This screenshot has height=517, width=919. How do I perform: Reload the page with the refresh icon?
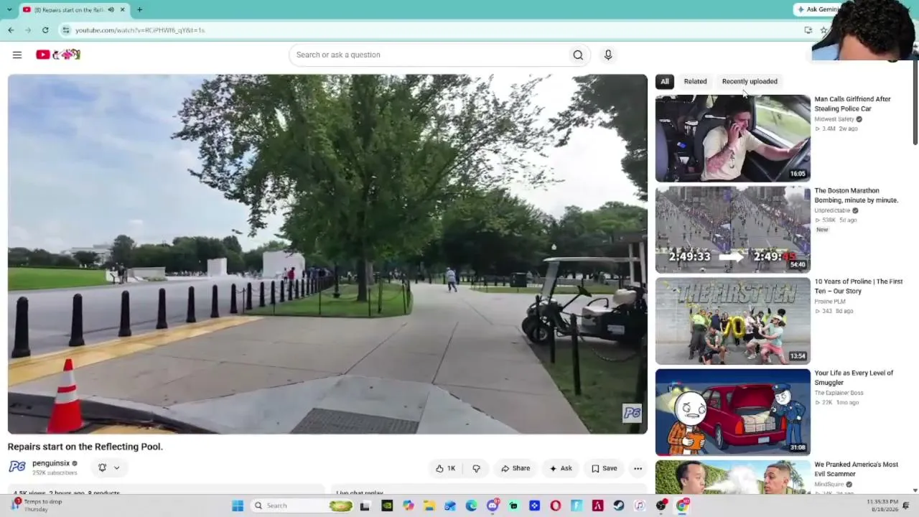tap(45, 30)
